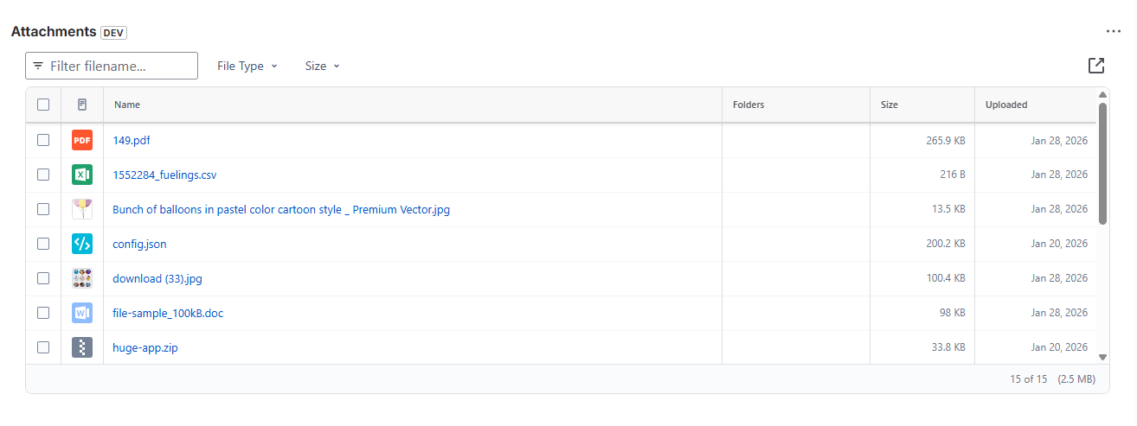This screenshot has width=1137, height=426.
Task: Select the 1552284_fuelings.csv row checkbox
Action: tap(43, 175)
